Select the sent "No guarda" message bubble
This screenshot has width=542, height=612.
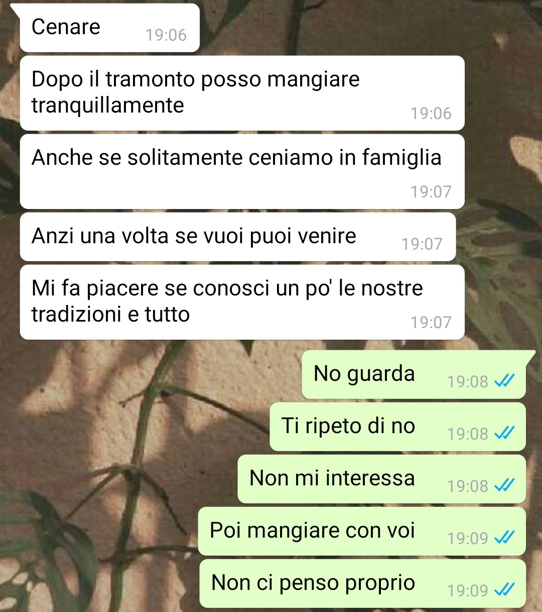(x=414, y=374)
